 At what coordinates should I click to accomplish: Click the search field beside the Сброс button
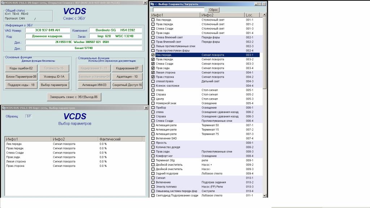pos(178,10)
